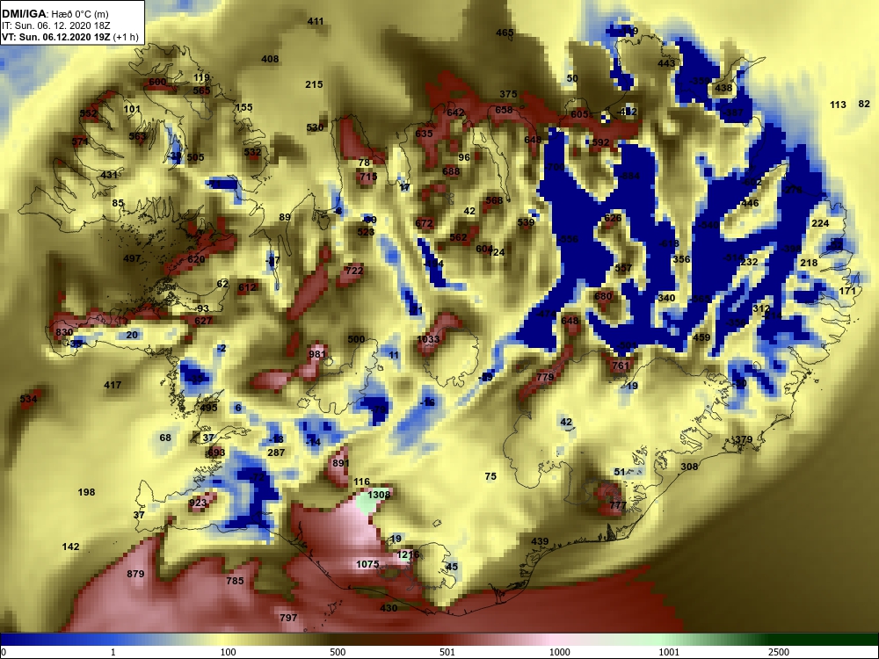Pick the map value '612'
This screenshot has width=879, height=659.
coord(247,287)
